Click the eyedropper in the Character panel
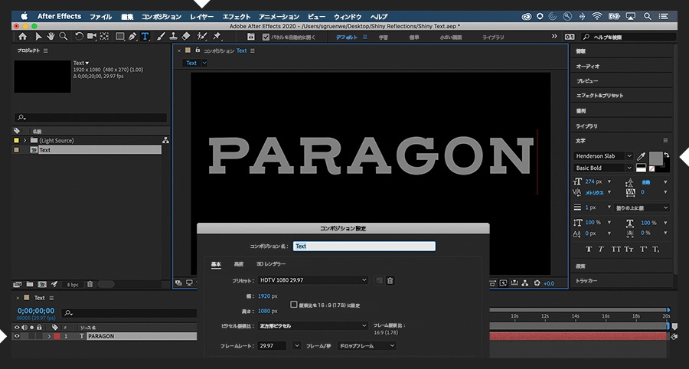The width and height of the screenshot is (689, 369). pyautogui.click(x=641, y=156)
